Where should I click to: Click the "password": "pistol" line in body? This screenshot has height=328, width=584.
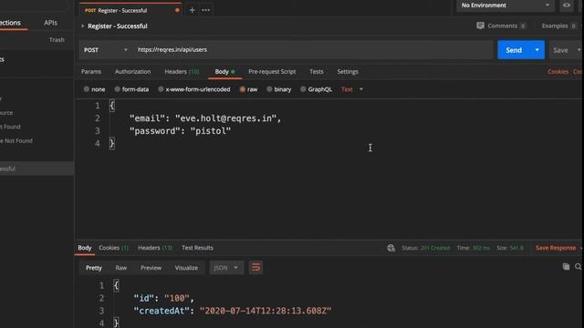coord(181,131)
